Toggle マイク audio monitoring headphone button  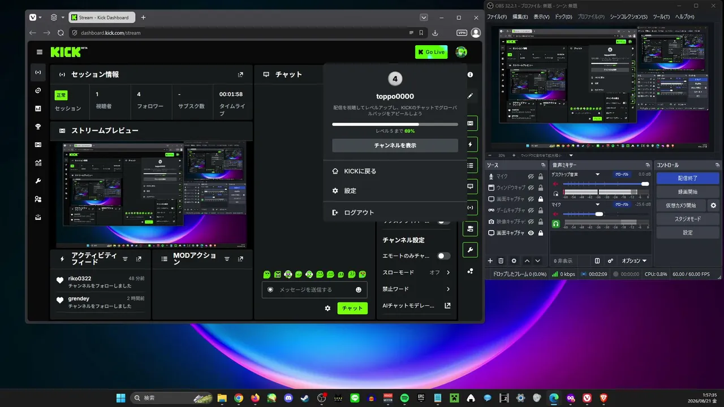pyautogui.click(x=555, y=224)
